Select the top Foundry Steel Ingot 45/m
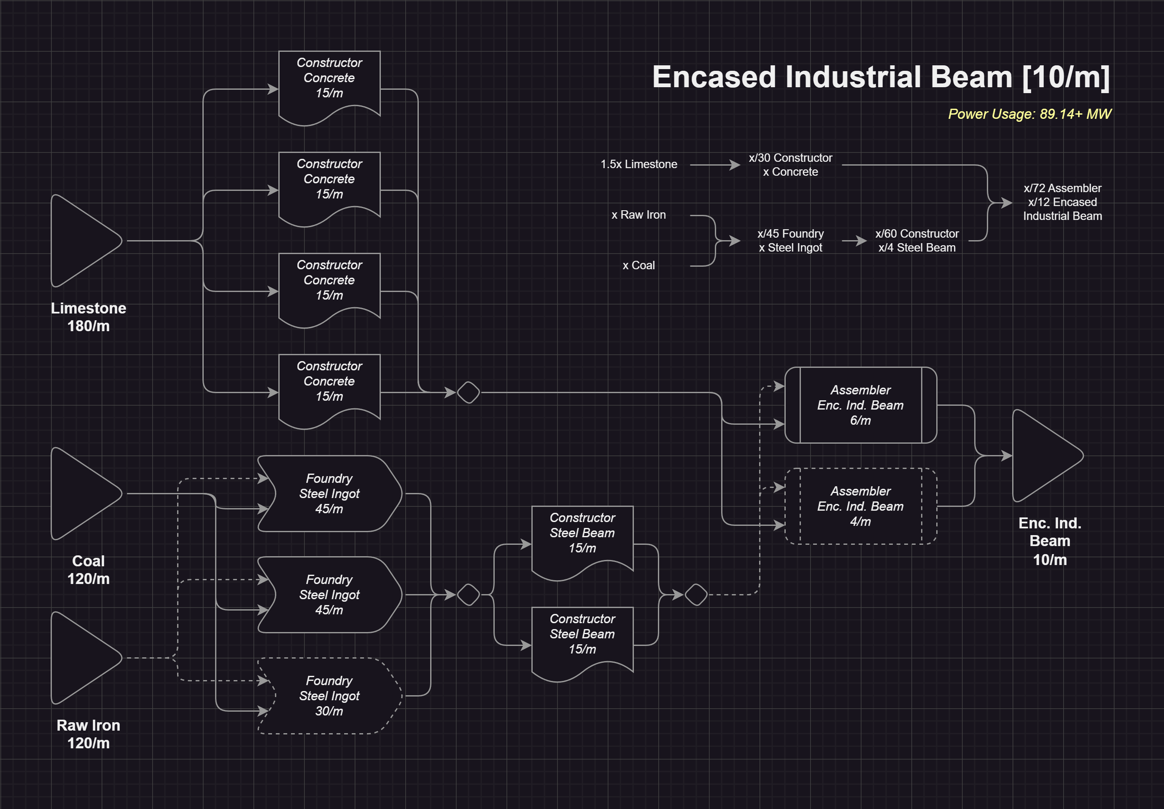 [x=329, y=493]
